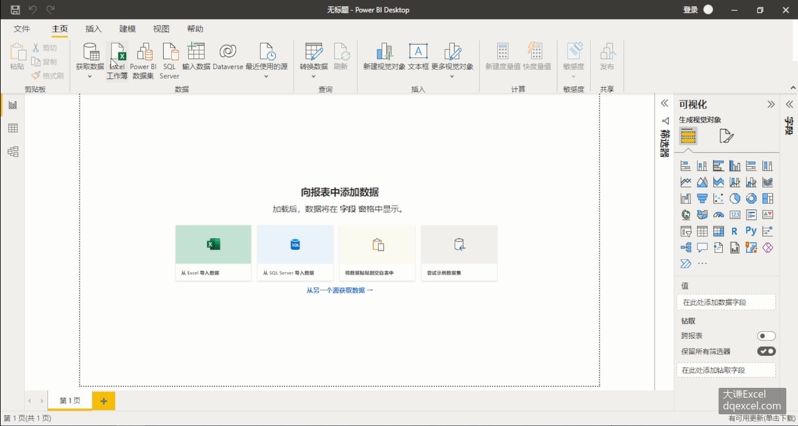Image resolution: width=798 pixels, height=426 pixels.
Task: Click the Excel 工作簿 ribbon icon
Action: click(x=117, y=61)
